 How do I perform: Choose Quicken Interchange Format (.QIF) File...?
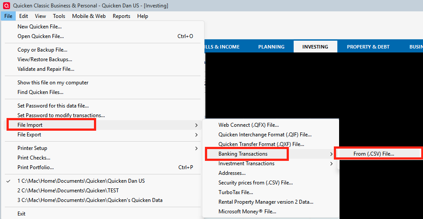[x=270, y=134]
